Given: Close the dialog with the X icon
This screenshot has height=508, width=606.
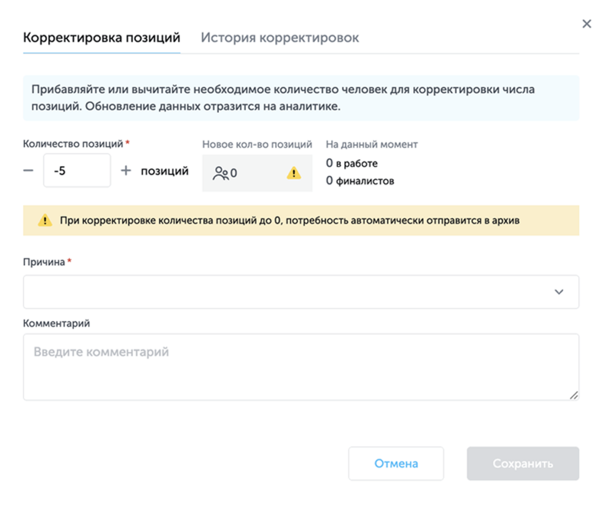Looking at the screenshot, I should (586, 24).
